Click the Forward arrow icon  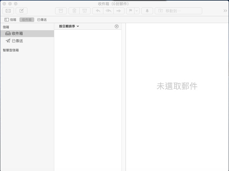(x=119, y=11)
